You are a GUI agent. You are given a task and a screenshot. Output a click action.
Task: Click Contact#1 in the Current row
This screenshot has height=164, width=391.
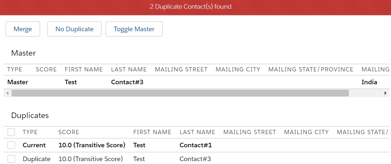click(195, 145)
